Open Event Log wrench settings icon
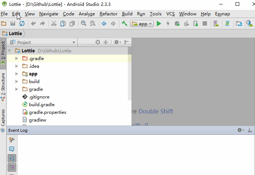Screen dimensions: 255x175 coord(12,140)
